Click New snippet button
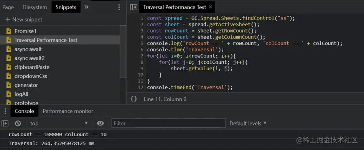364x150 pixels. (x=24, y=20)
